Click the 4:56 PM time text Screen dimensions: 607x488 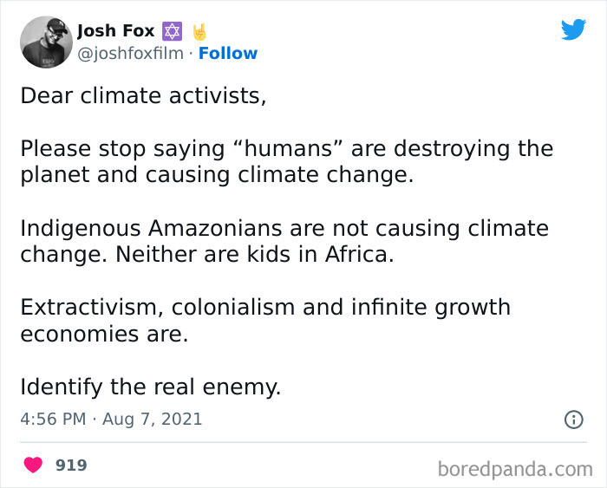tap(53, 420)
